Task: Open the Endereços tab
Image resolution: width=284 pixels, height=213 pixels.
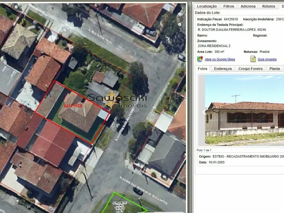Action: (x=223, y=69)
